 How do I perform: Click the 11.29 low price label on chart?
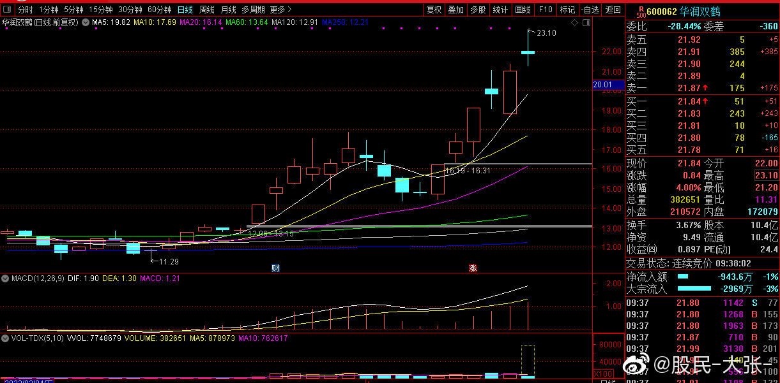[169, 261]
